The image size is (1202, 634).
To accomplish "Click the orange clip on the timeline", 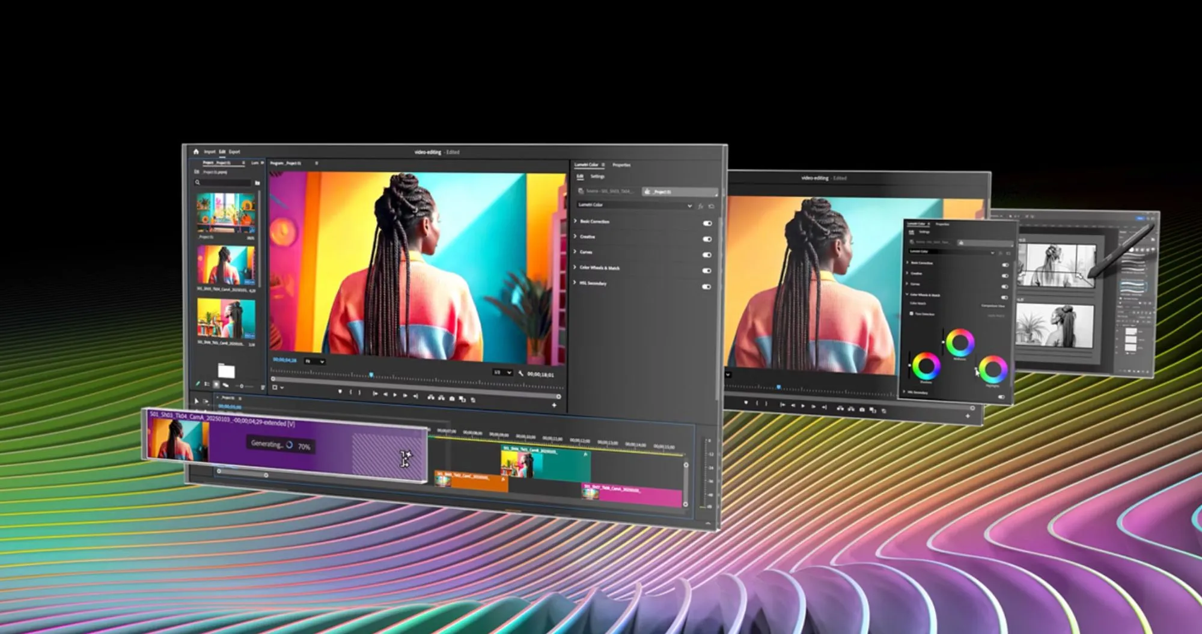I will click(471, 481).
